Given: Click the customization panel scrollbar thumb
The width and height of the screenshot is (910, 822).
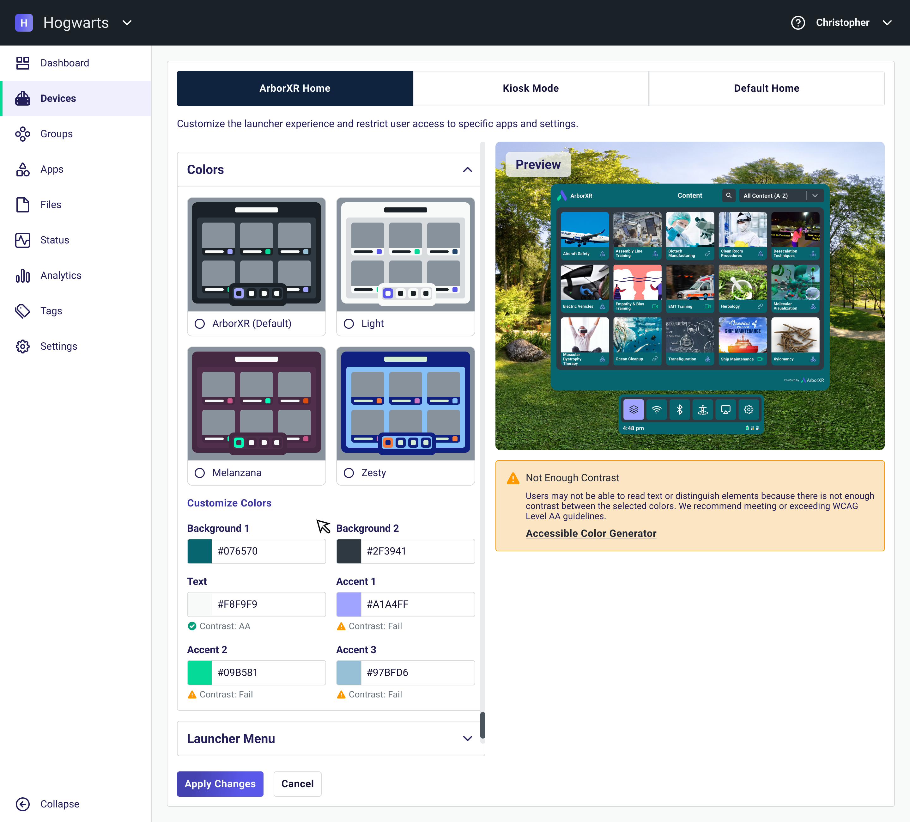Looking at the screenshot, I should [482, 725].
